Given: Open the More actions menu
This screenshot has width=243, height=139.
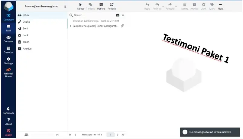Looking at the screenshot, I should (220, 6).
